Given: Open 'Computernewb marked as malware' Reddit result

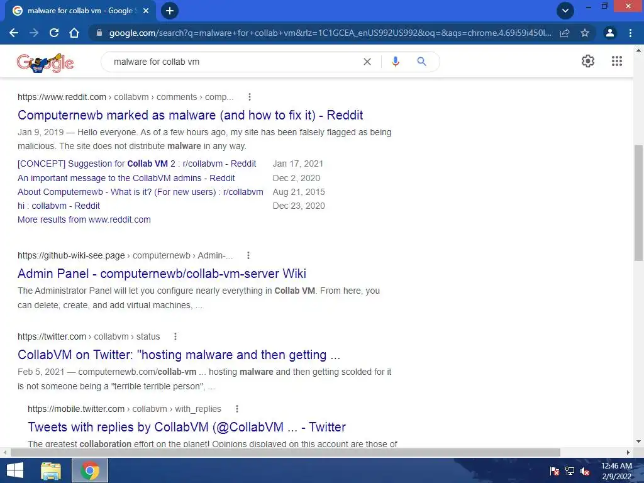Looking at the screenshot, I should (190, 115).
